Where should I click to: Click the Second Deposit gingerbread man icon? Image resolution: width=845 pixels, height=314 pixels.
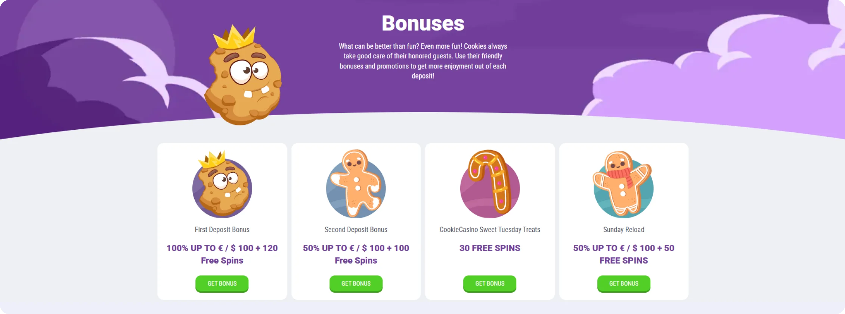356,185
